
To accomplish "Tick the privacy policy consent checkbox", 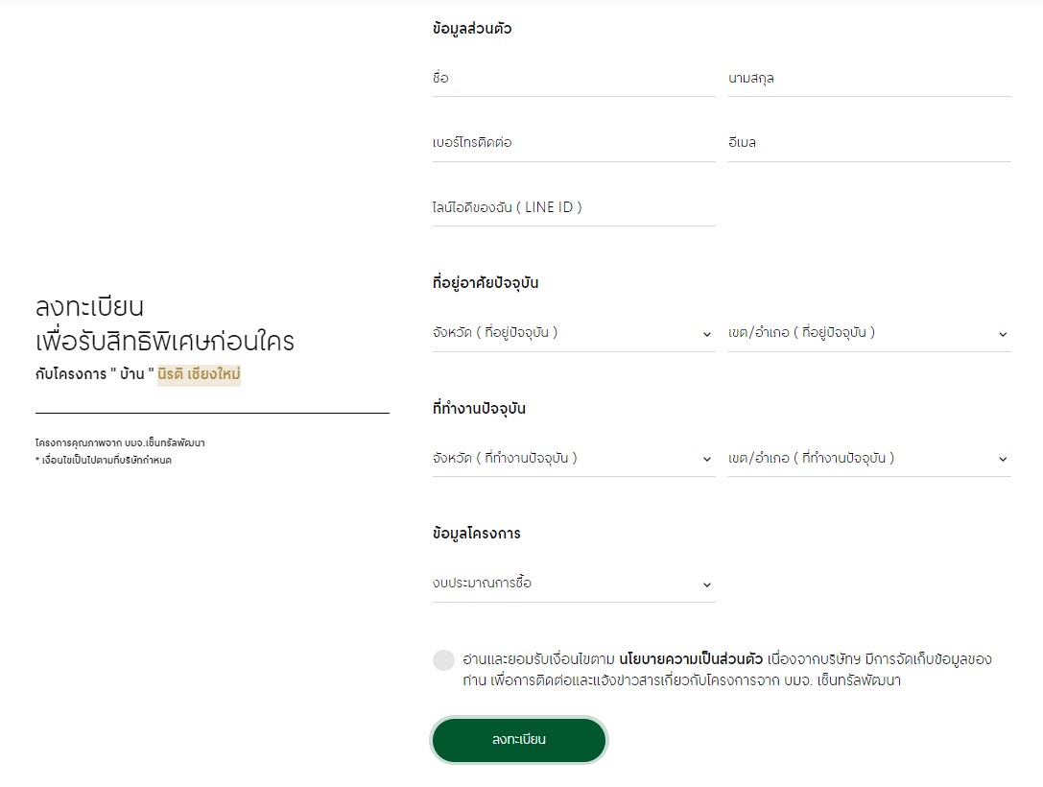I will point(443,660).
